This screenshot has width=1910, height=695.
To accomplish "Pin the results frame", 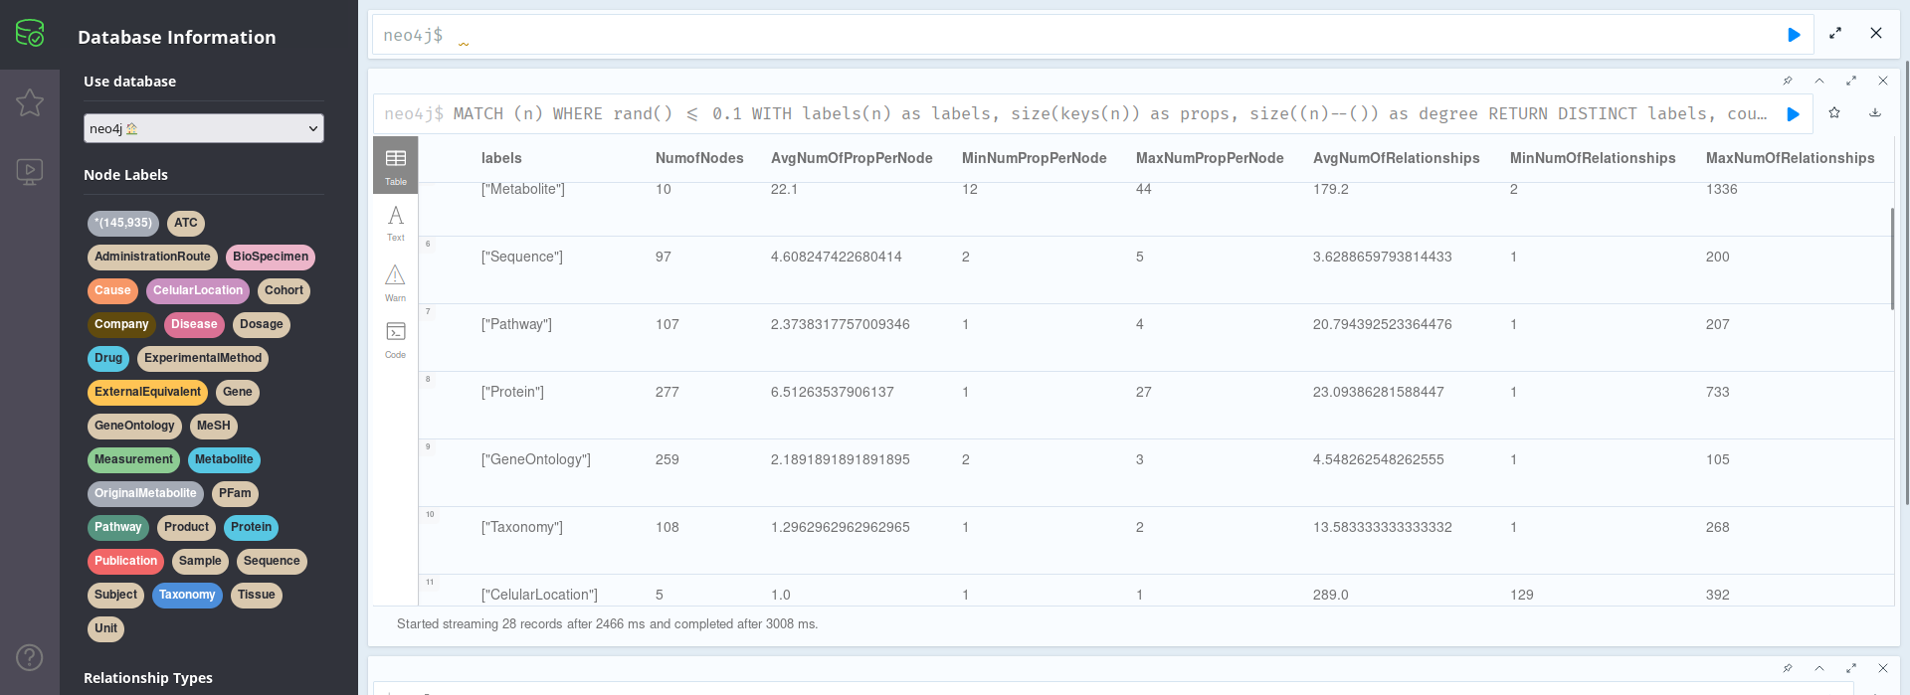I will point(1788,81).
